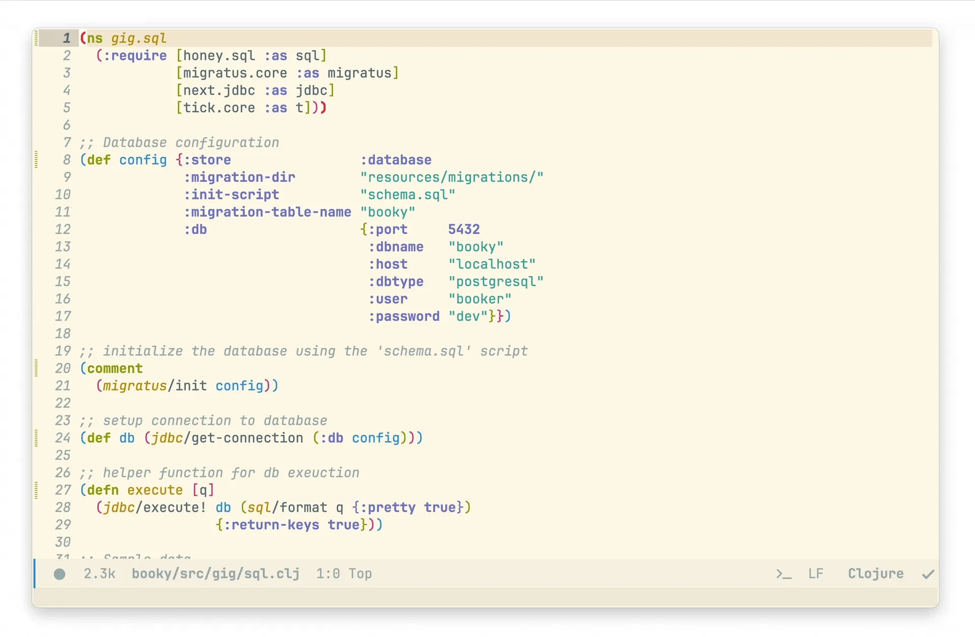
Task: Place cursor on gig.sql namespace name
Action: pos(139,39)
